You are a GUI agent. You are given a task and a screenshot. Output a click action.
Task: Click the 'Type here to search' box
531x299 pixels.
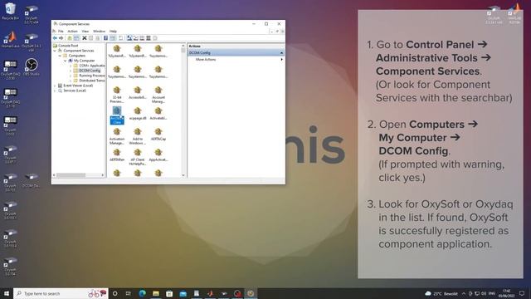click(x=61, y=293)
